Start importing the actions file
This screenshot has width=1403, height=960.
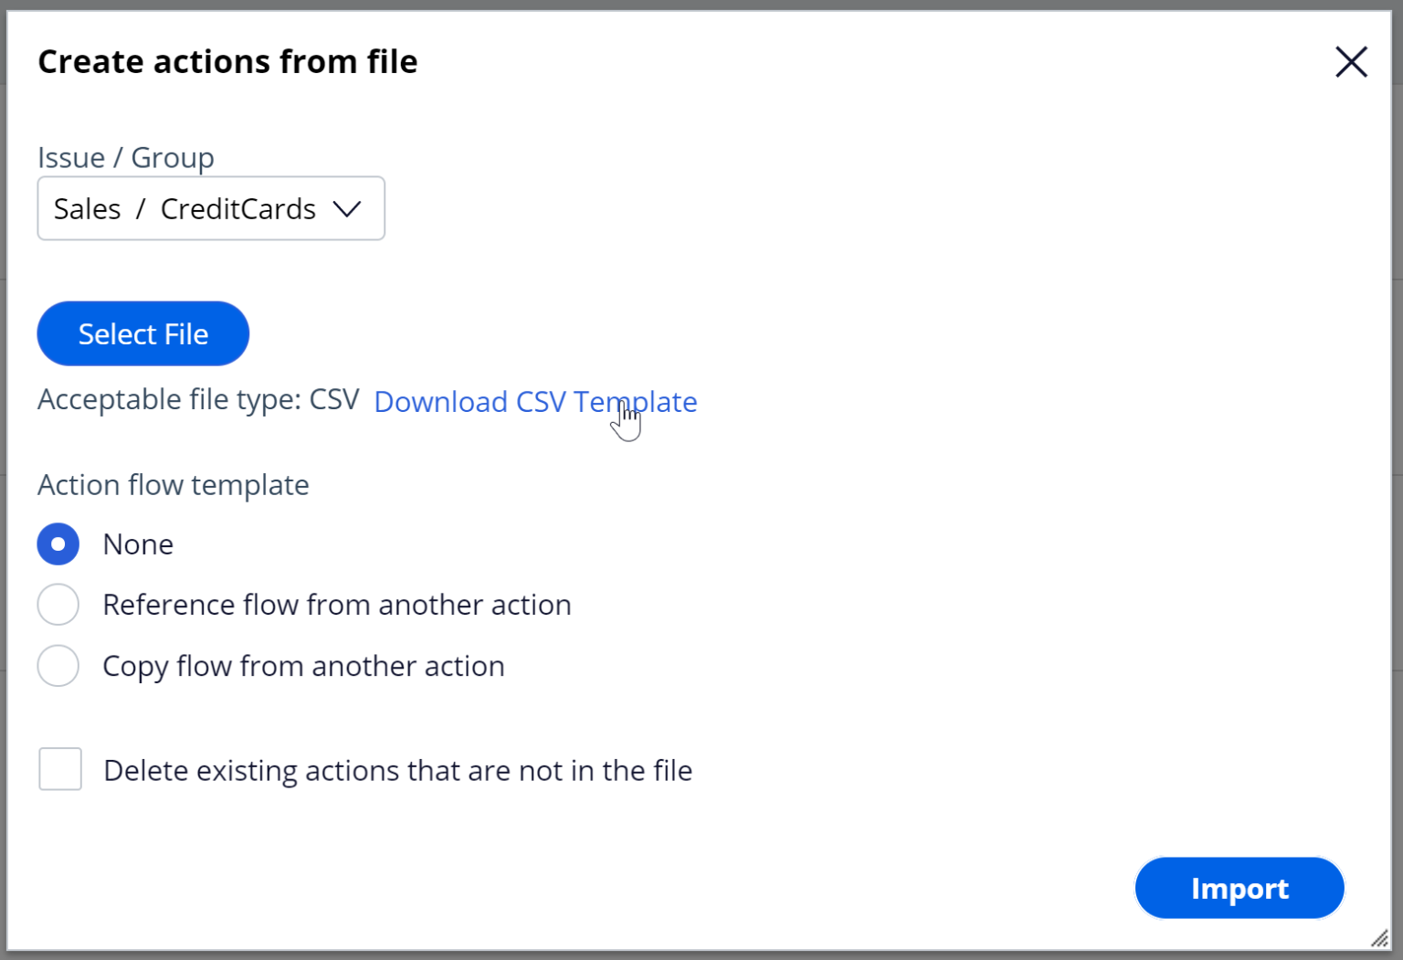(1239, 887)
